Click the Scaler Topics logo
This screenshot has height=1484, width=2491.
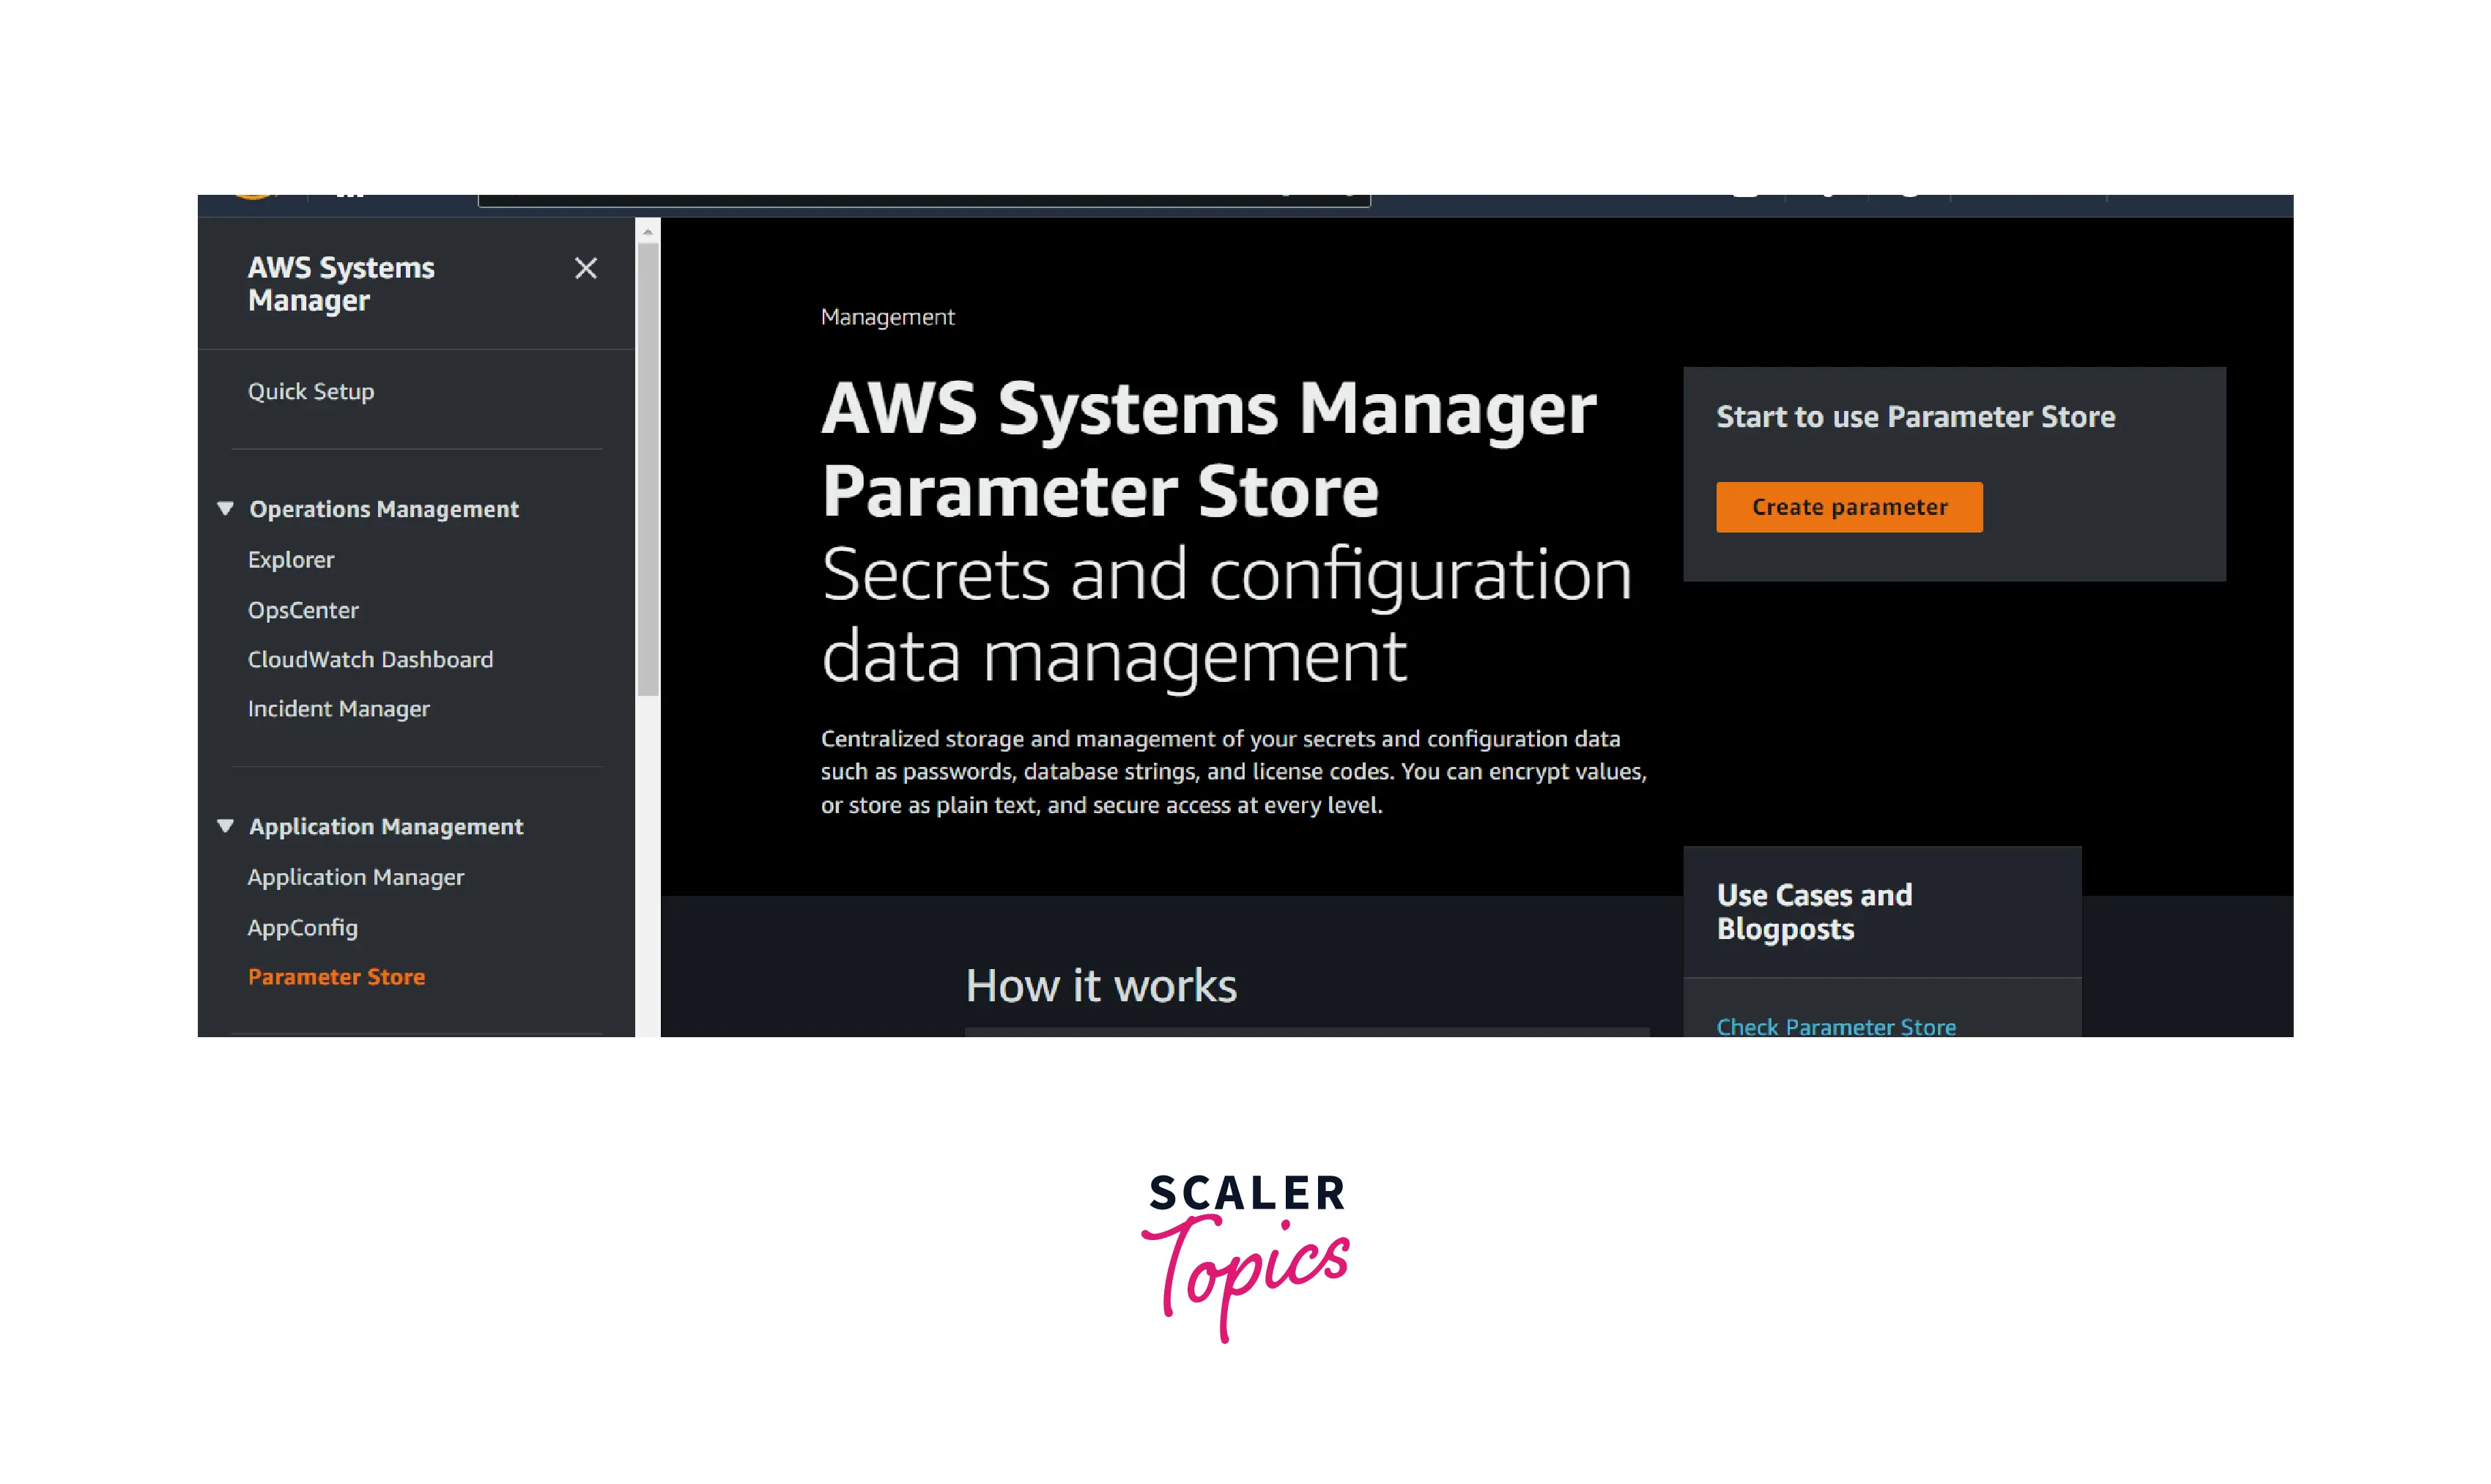pos(1246,1255)
